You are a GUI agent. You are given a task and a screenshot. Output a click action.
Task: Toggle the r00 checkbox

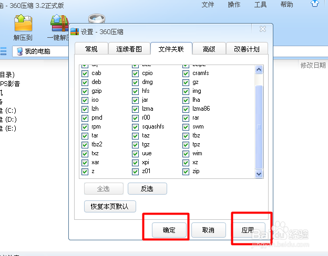(135, 118)
